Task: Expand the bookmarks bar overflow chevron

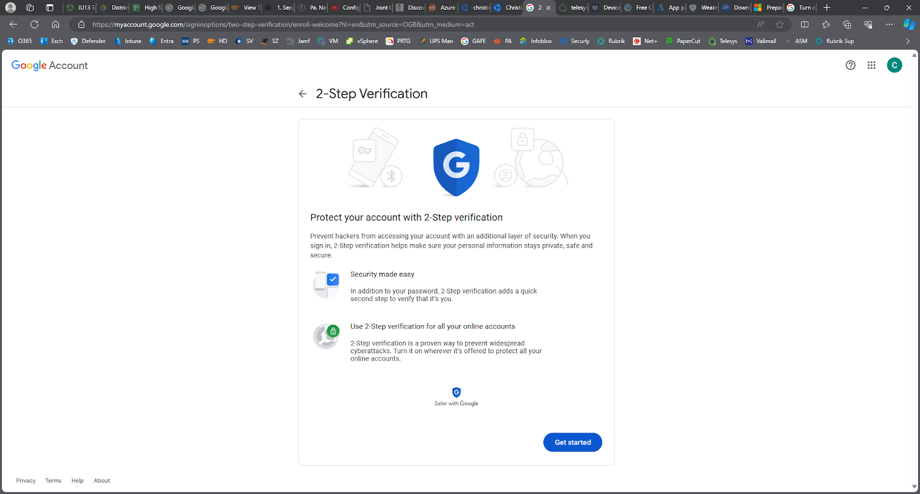Action: tap(908, 41)
